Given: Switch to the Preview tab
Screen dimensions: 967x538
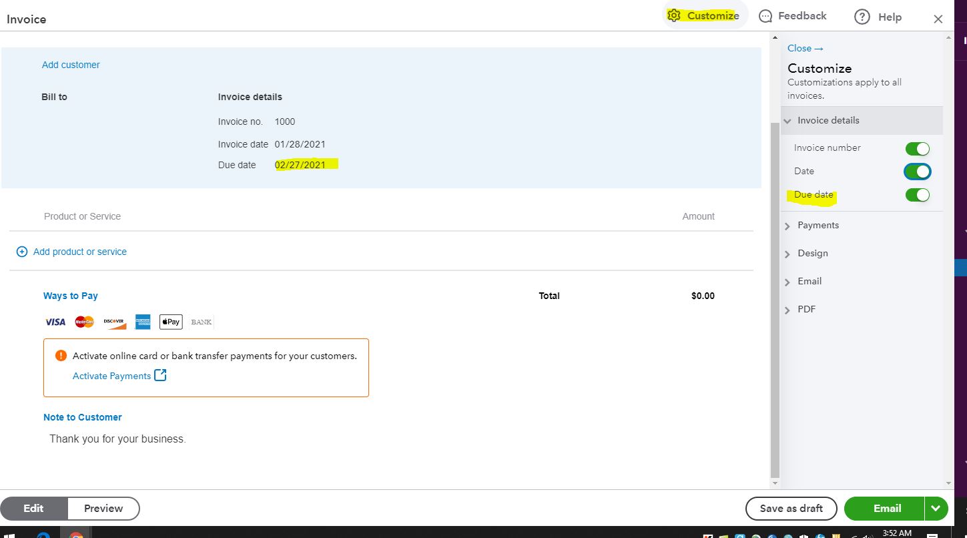Looking at the screenshot, I should click(103, 509).
